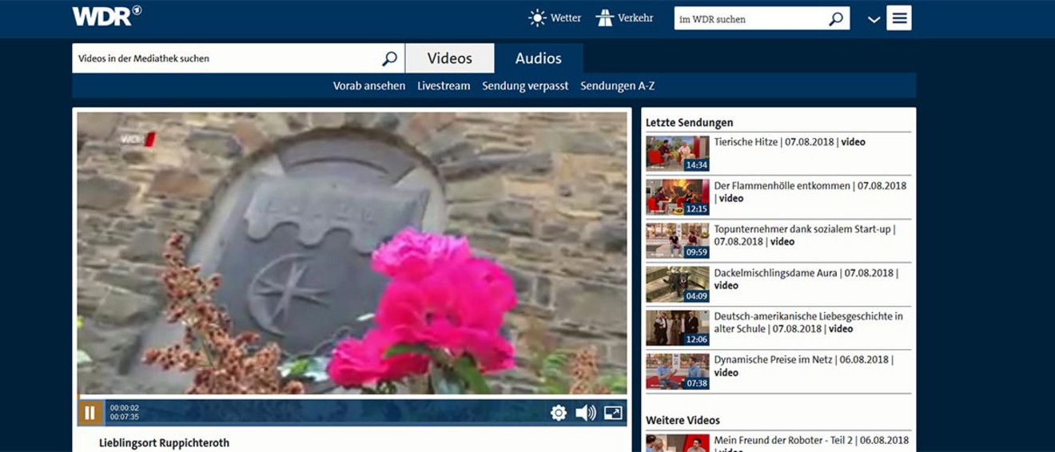The height and width of the screenshot is (452, 1055).
Task: Pause the video playback
Action: click(90, 413)
